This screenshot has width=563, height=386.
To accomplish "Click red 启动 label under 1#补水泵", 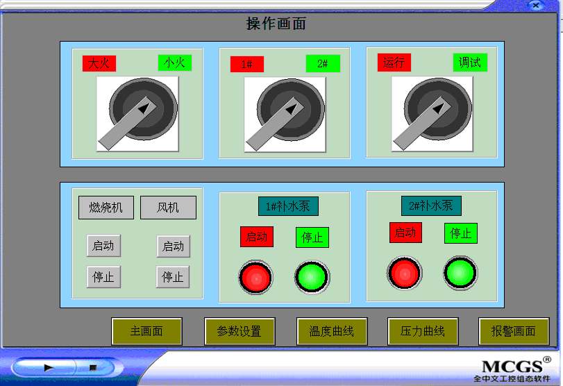I will click(x=257, y=237).
